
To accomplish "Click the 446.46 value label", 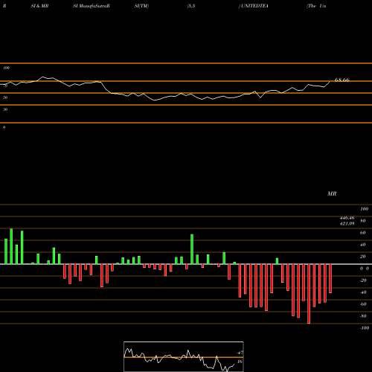I will click(x=347, y=218).
